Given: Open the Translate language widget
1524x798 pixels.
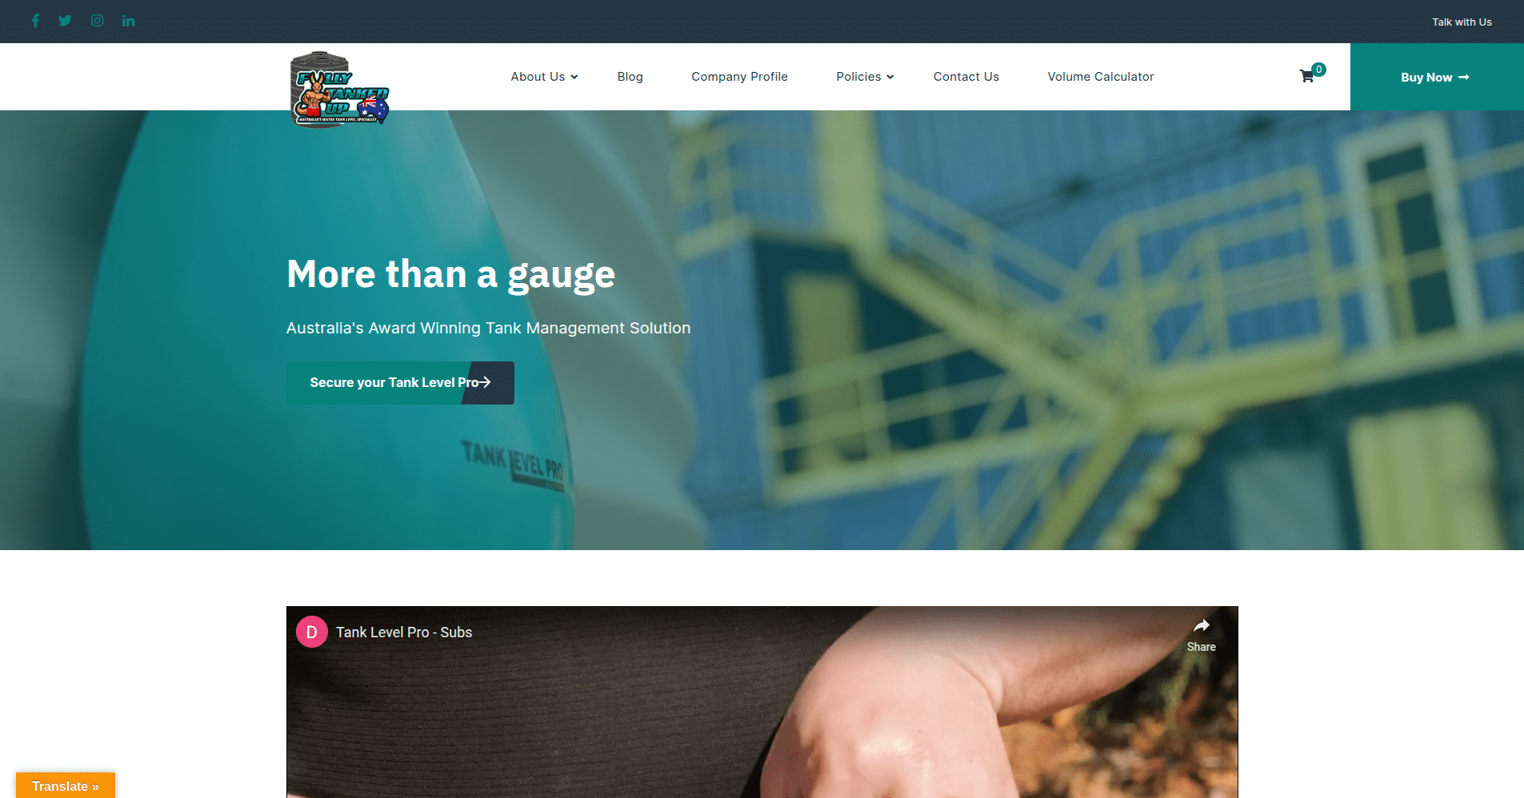Looking at the screenshot, I should [x=66, y=786].
